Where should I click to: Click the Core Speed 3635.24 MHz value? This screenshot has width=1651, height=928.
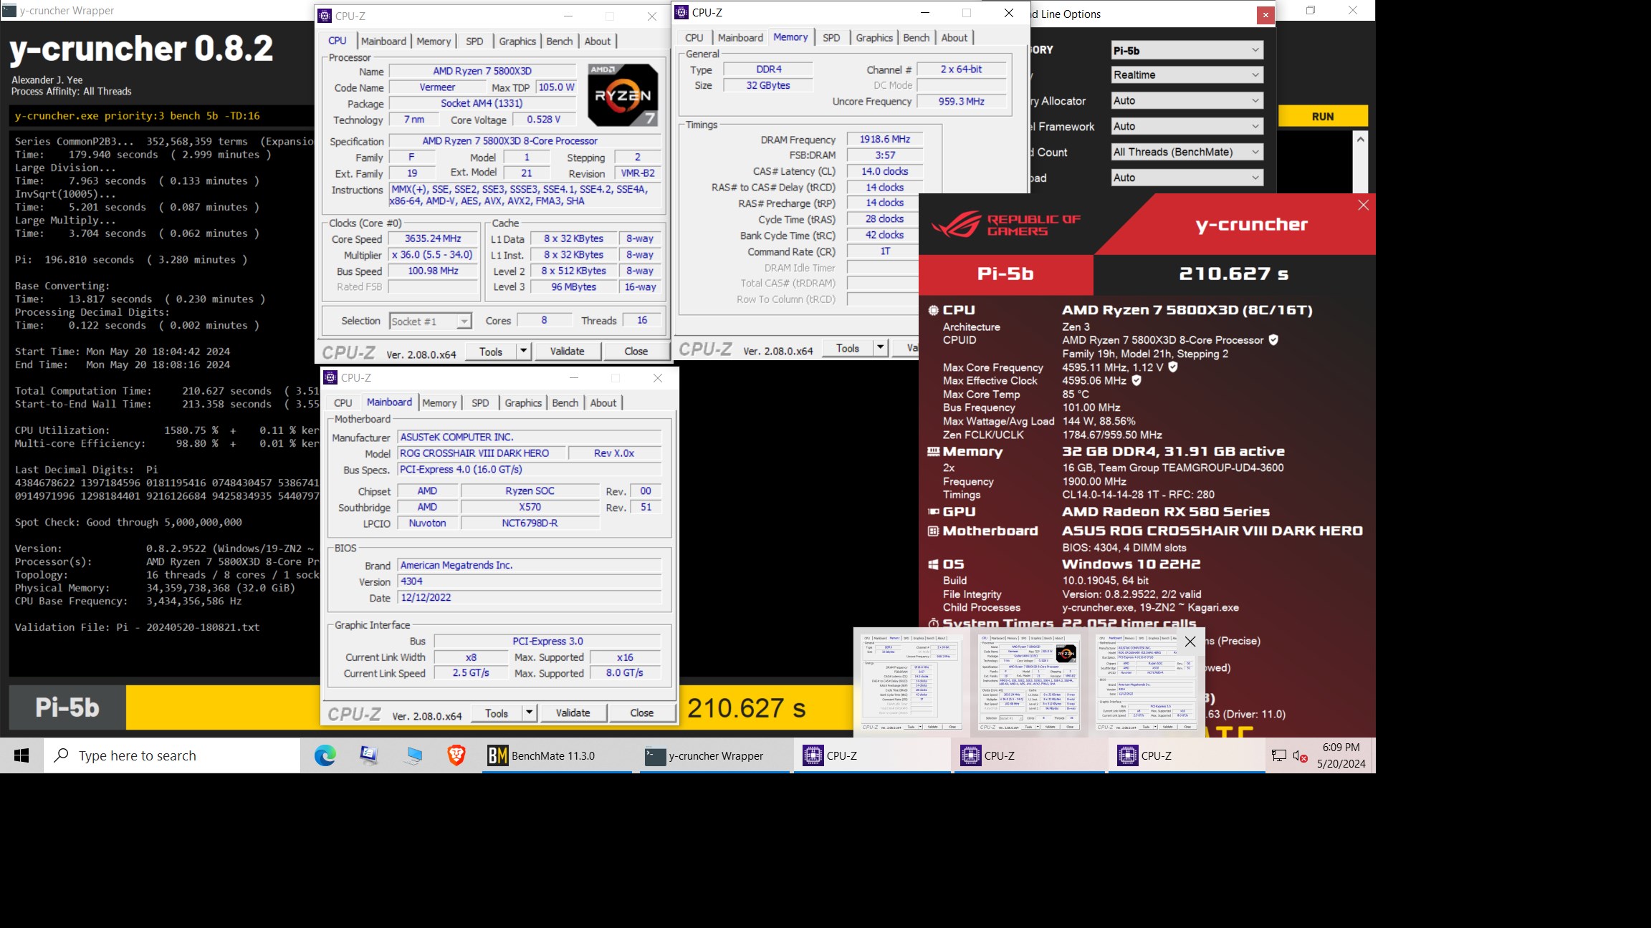pyautogui.click(x=433, y=238)
